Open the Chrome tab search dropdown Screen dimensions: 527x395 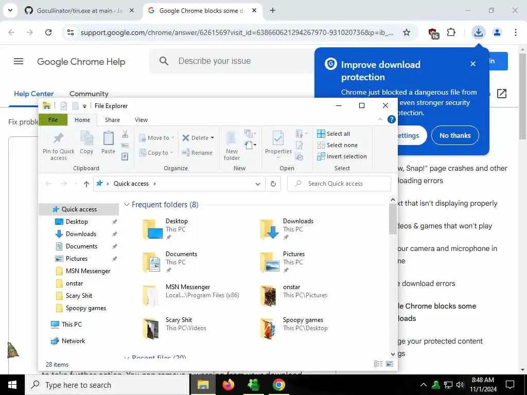[10, 10]
